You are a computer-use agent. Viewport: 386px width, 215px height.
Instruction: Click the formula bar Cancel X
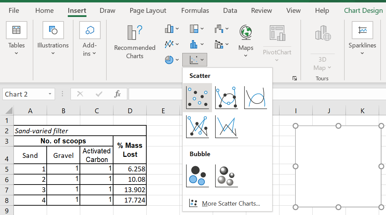pyautogui.click(x=80, y=94)
